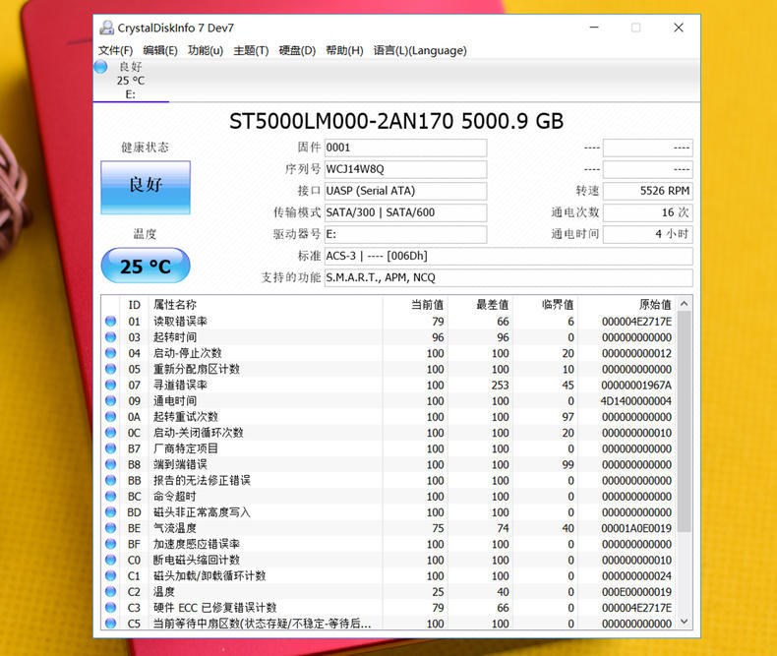Image resolution: width=777 pixels, height=656 pixels.
Task: Click status orb for attribute C0 断电磁头缩回计数
Action: point(110,560)
